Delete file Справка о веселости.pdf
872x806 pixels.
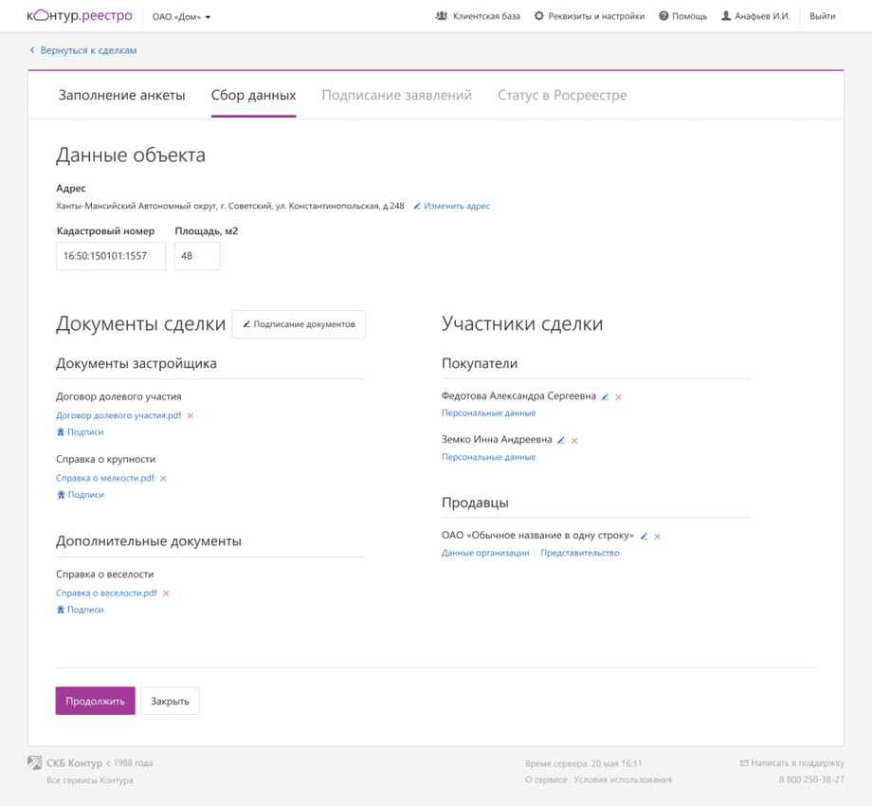coord(166,594)
